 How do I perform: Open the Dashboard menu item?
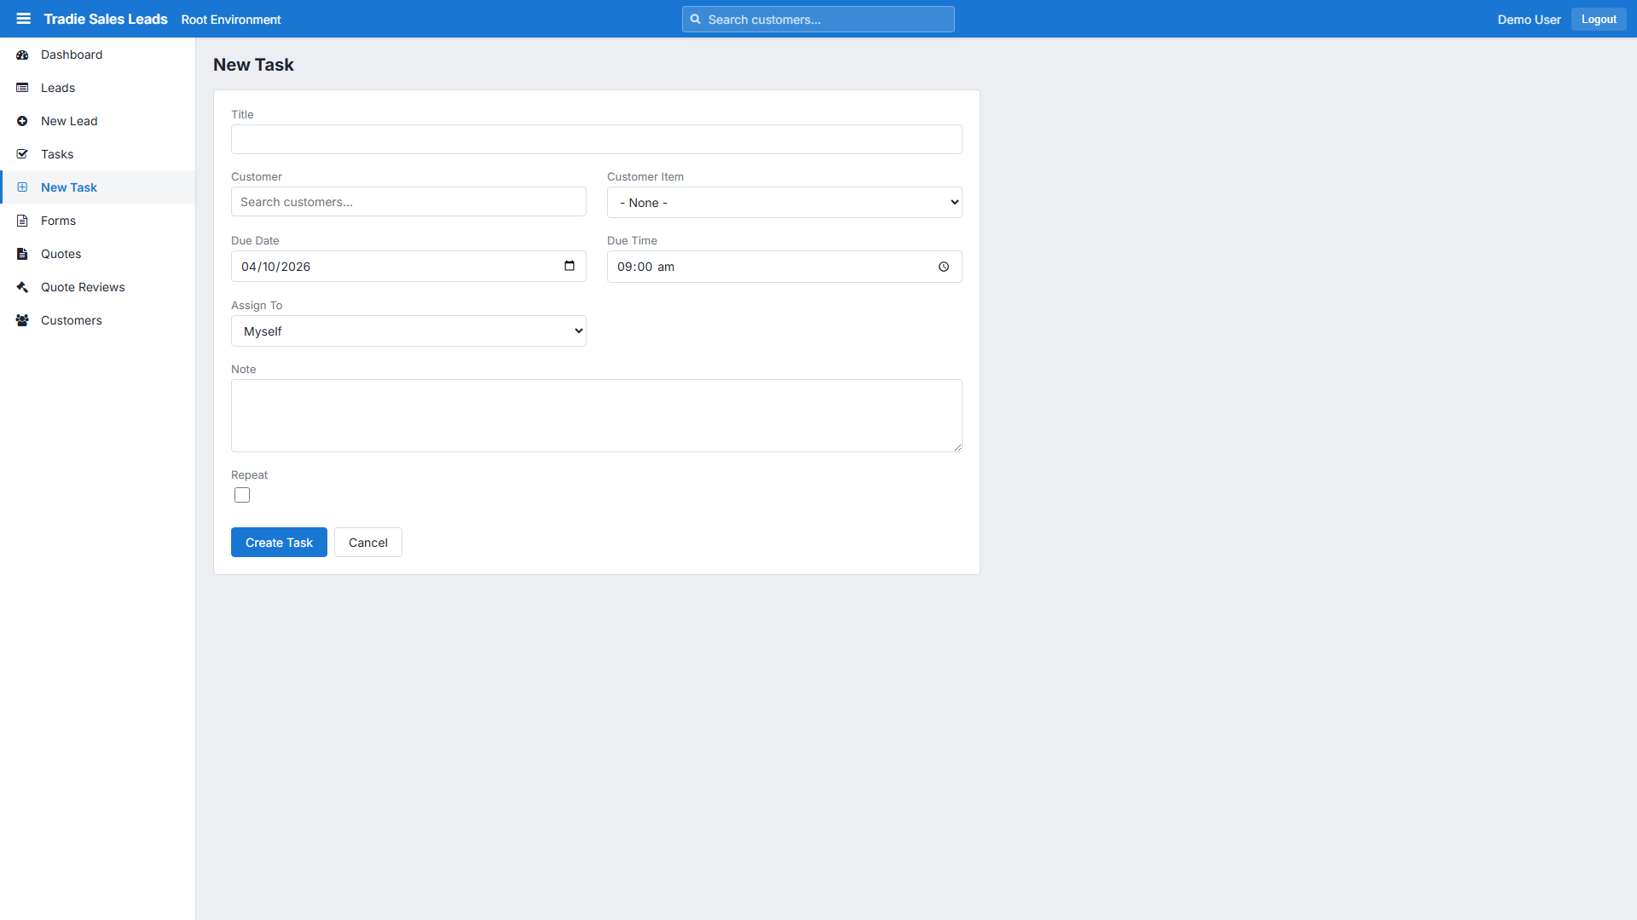[x=97, y=55]
